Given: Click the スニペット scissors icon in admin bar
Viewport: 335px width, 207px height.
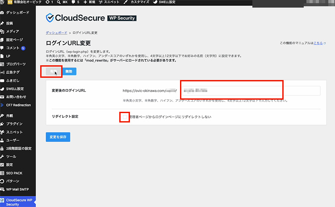Looking at the screenshot, I should click(x=100, y=2).
